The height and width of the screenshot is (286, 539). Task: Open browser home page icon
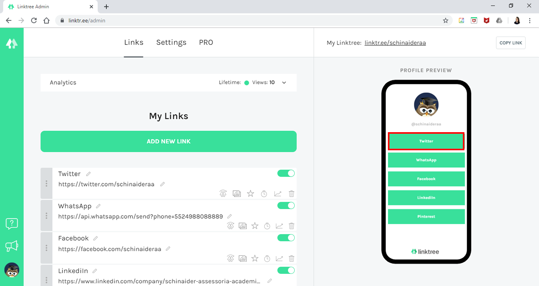coord(47,20)
